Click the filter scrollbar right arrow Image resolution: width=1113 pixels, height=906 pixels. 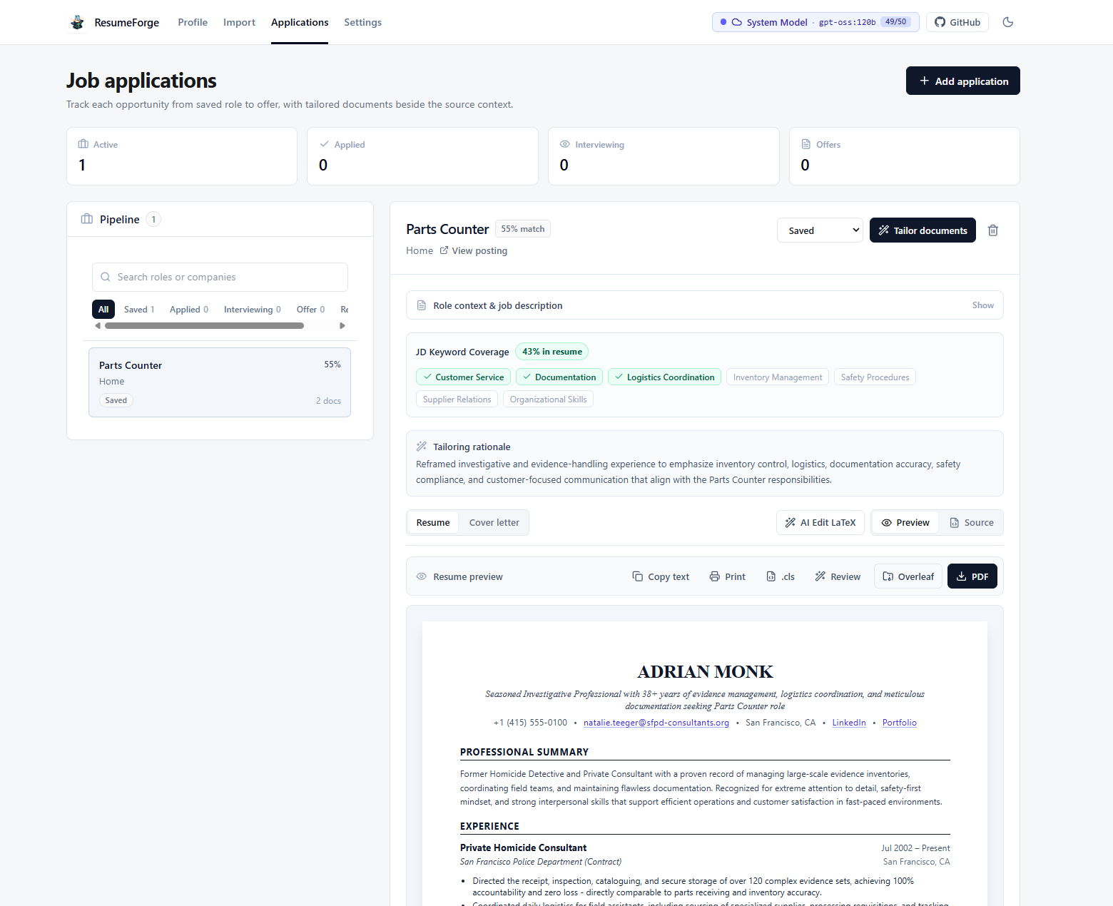342,325
